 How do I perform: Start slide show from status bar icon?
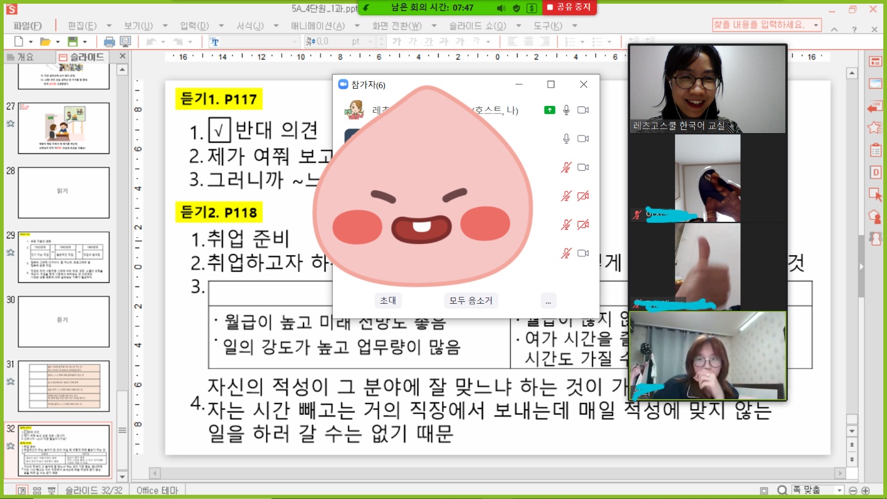point(52,490)
